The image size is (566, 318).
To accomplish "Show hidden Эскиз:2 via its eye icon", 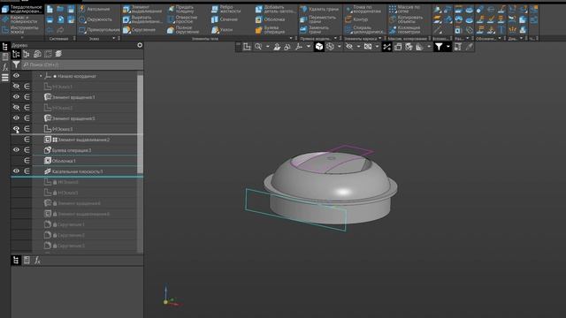I will (16, 108).
